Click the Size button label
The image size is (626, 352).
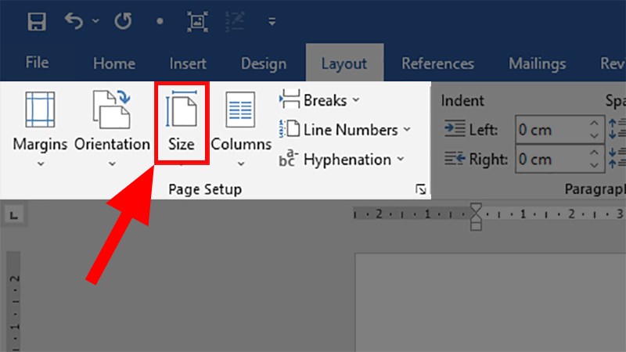click(182, 144)
